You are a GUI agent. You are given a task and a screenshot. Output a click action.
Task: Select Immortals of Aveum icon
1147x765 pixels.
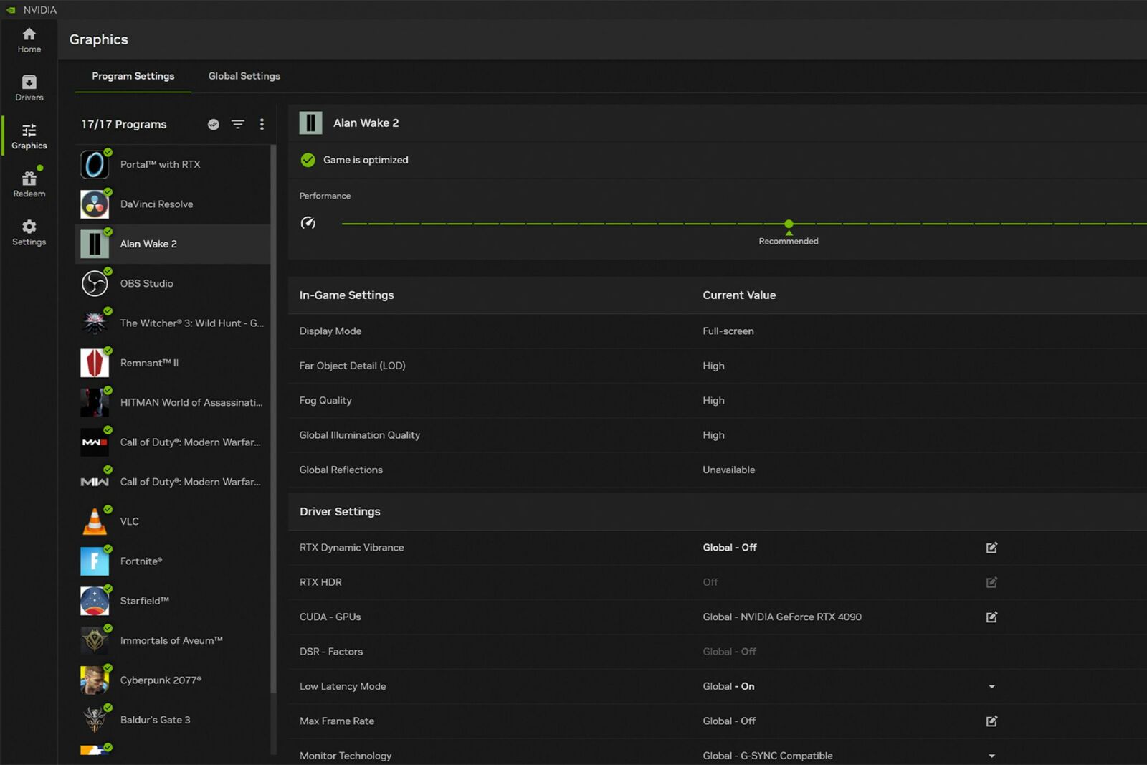[95, 640]
